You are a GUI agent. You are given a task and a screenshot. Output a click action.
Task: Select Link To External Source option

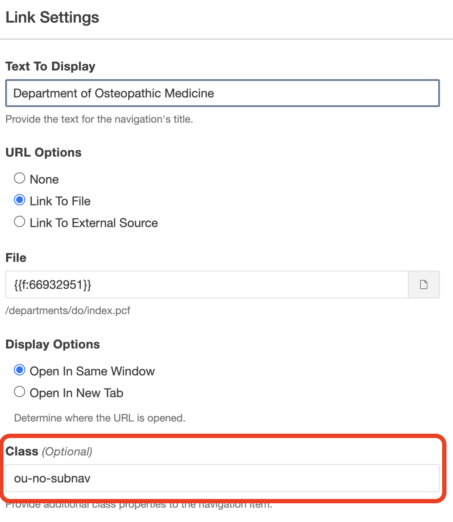coord(20,222)
